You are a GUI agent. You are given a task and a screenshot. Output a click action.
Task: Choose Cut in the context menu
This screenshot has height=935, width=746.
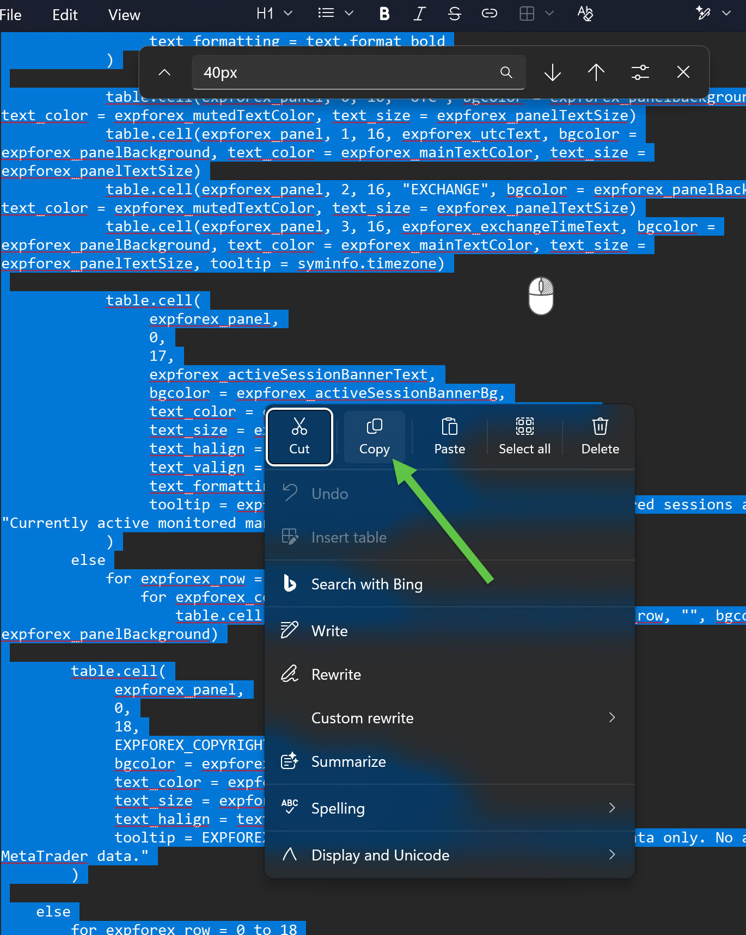tap(299, 436)
